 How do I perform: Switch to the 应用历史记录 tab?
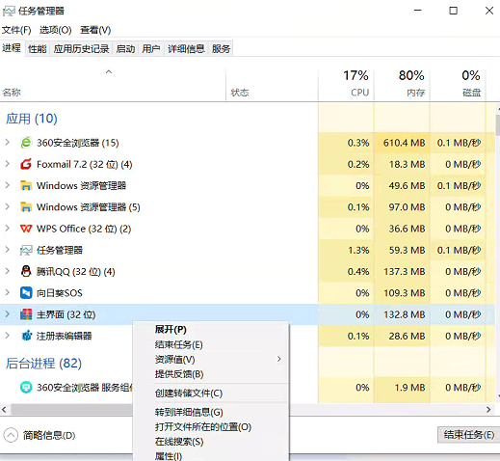81,49
